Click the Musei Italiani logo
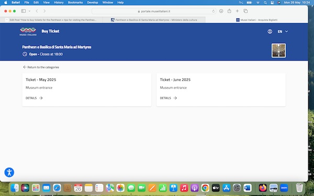This screenshot has height=196, width=314. [x=28, y=31]
